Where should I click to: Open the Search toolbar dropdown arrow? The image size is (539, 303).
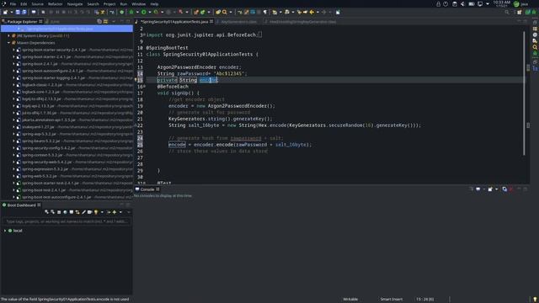point(230,12)
